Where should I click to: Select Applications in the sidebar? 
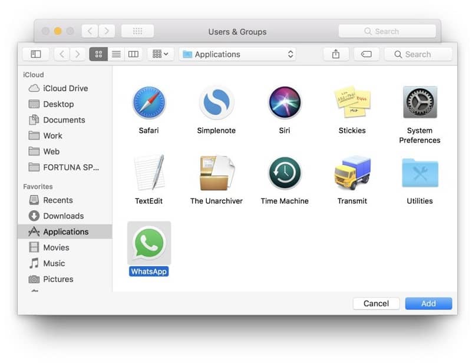coord(65,231)
